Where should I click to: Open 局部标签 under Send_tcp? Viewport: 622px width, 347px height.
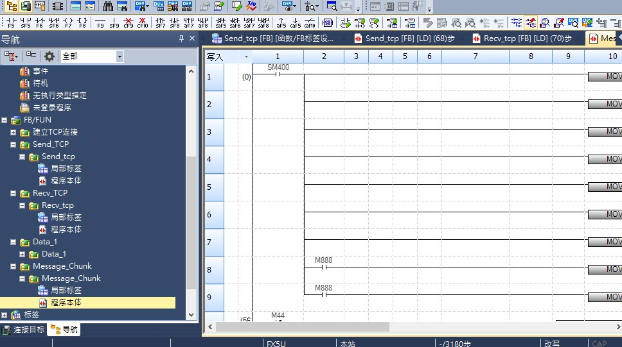[66, 169]
